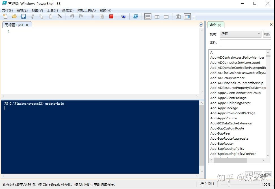Click the toolbar overflow chevron

click(194, 18)
